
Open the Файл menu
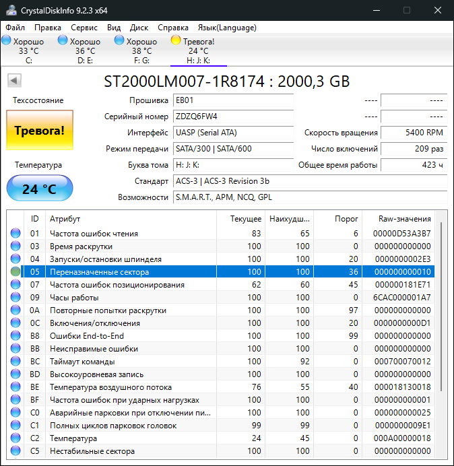coord(15,28)
